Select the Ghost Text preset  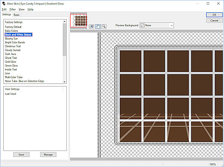point(11,58)
